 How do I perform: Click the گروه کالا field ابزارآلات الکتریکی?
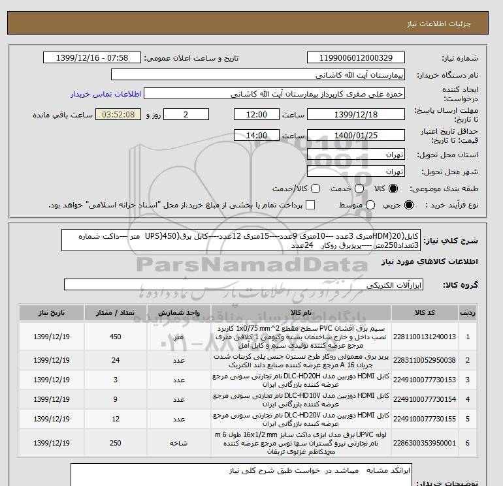click(244, 285)
